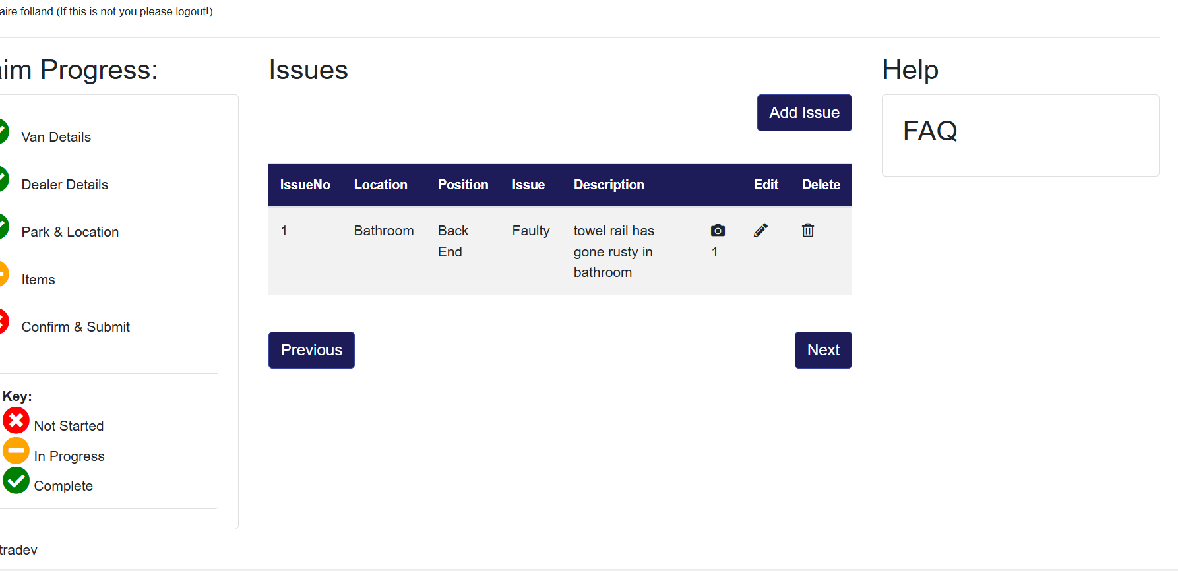Click the Location column header
The image size is (1178, 571).
pyautogui.click(x=381, y=185)
